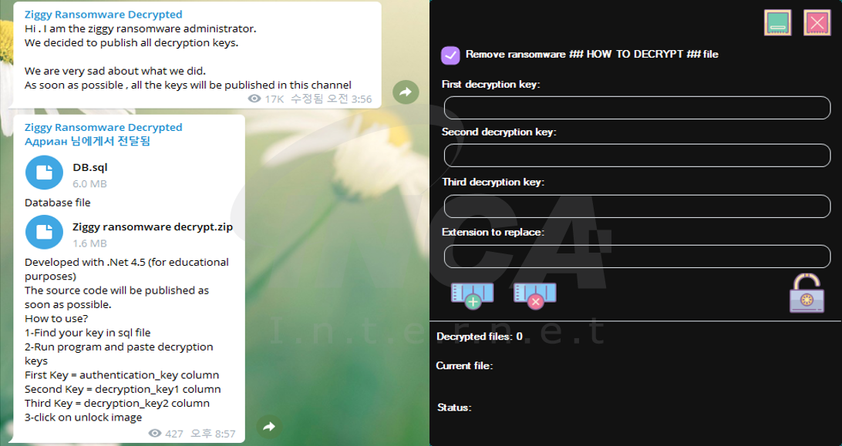Image resolution: width=842 pixels, height=446 pixels.
Task: Click the 427 views counter on second message
Action: pos(166,434)
